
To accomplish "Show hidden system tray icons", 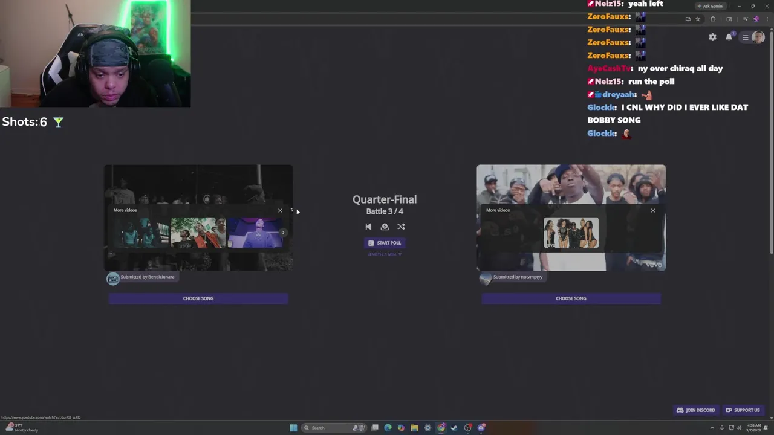I will [x=712, y=428].
